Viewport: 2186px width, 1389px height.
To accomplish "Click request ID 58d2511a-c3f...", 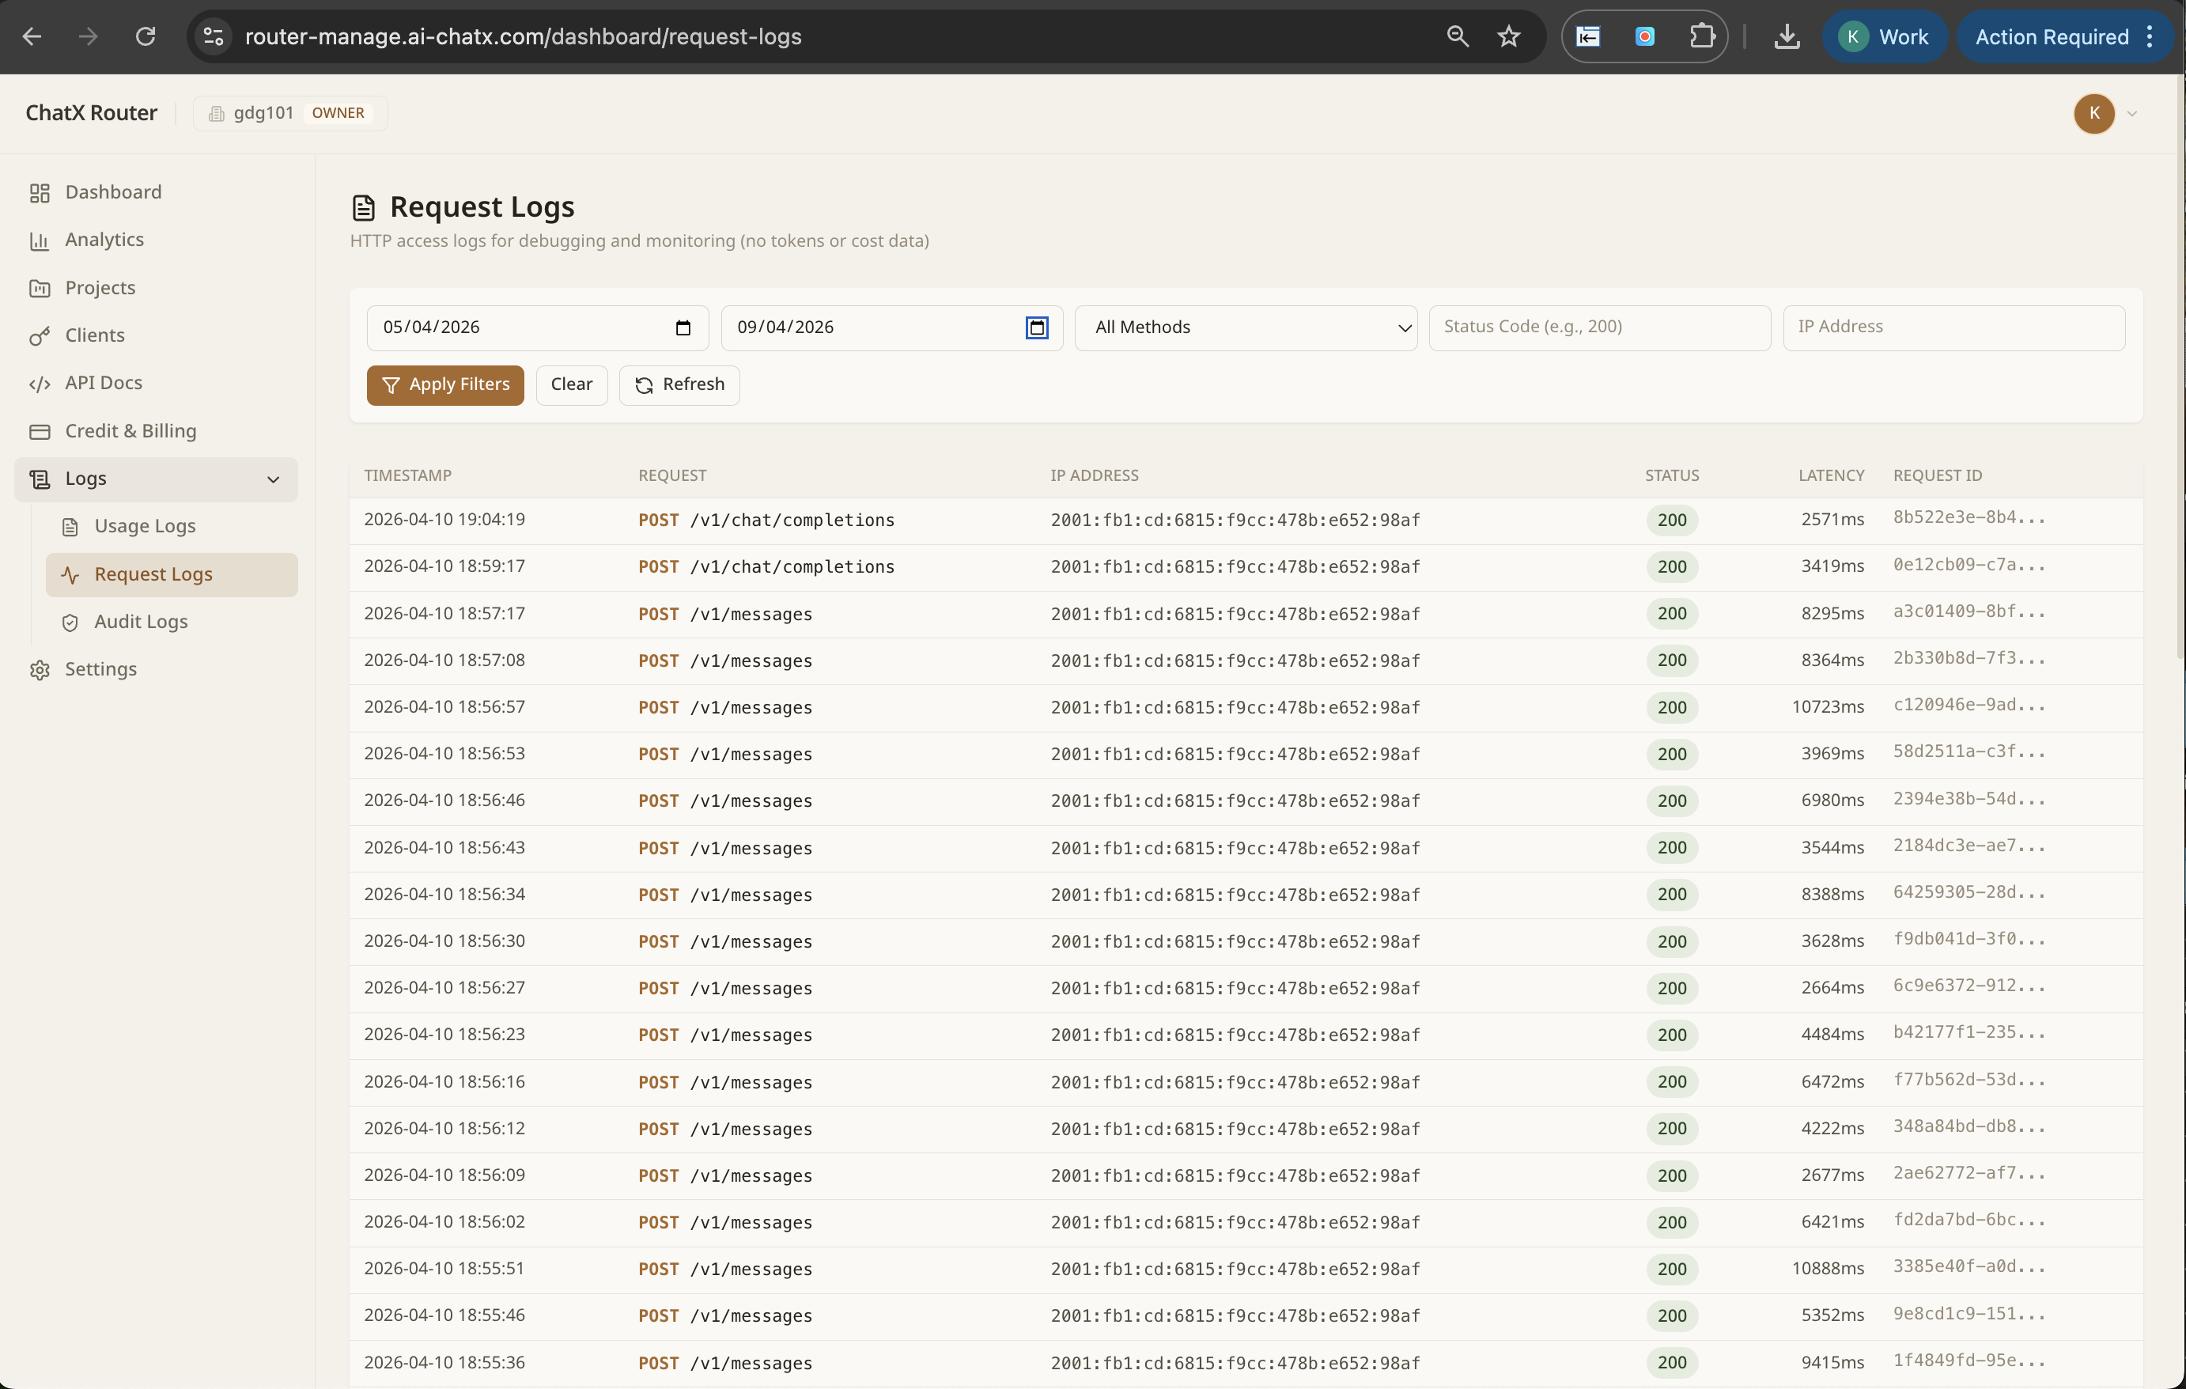I will point(1969,751).
